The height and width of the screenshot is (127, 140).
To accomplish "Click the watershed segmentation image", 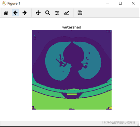I will (72, 70).
